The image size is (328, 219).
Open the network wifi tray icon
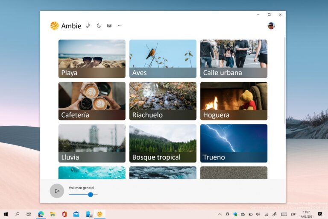266,214
